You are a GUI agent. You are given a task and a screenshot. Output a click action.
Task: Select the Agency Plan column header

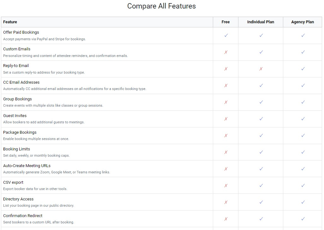pyautogui.click(x=303, y=22)
